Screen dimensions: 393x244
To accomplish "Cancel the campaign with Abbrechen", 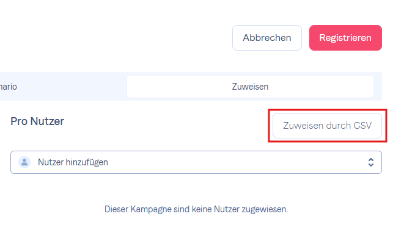I will 267,38.
